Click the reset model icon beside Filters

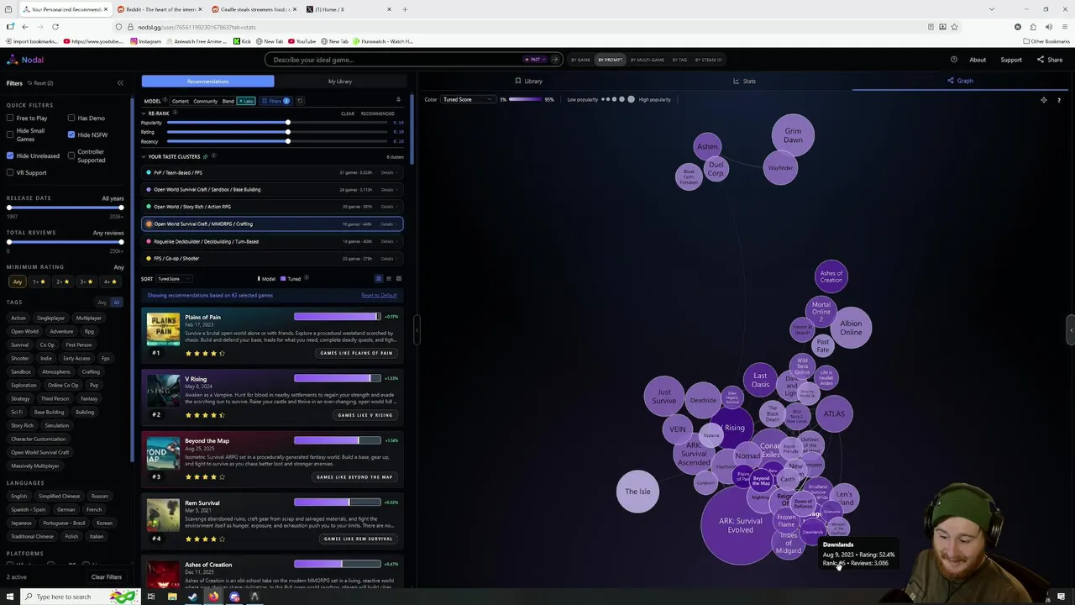300,101
